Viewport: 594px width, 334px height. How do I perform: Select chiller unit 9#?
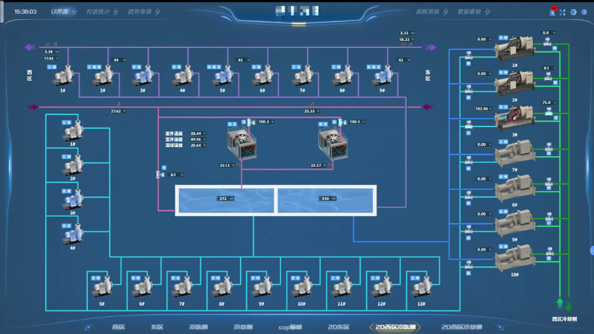click(x=515, y=223)
